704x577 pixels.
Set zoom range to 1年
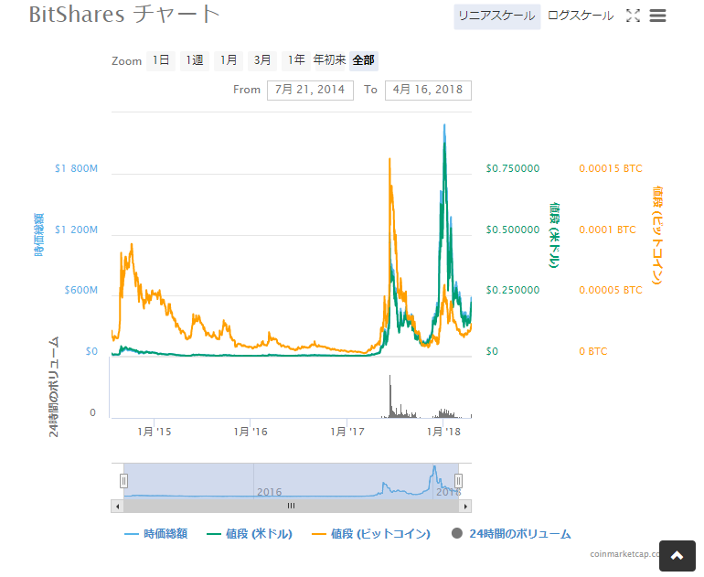pos(296,60)
